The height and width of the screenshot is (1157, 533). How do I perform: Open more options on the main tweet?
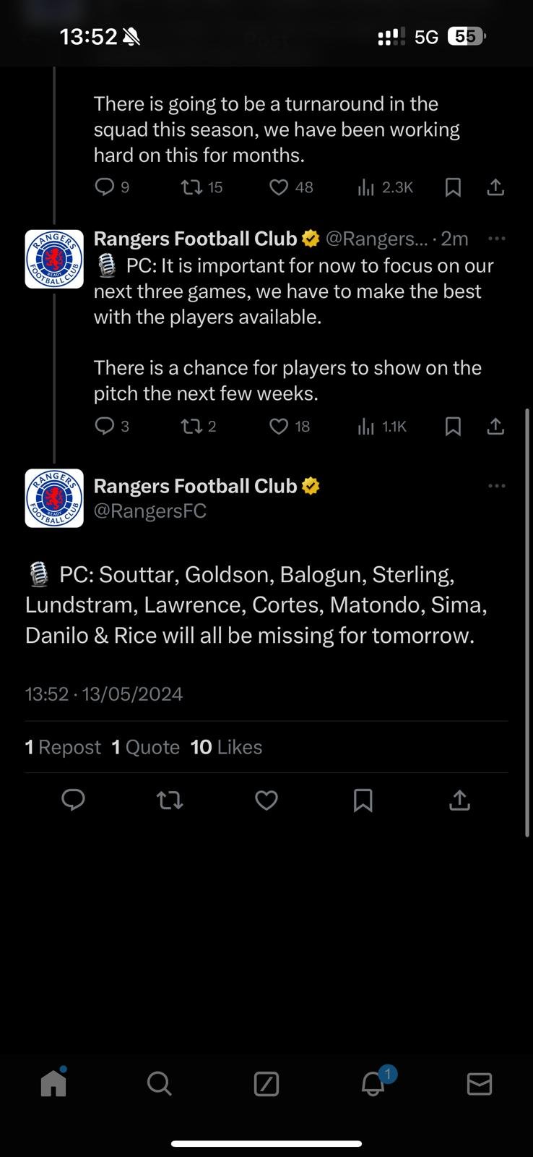497,486
